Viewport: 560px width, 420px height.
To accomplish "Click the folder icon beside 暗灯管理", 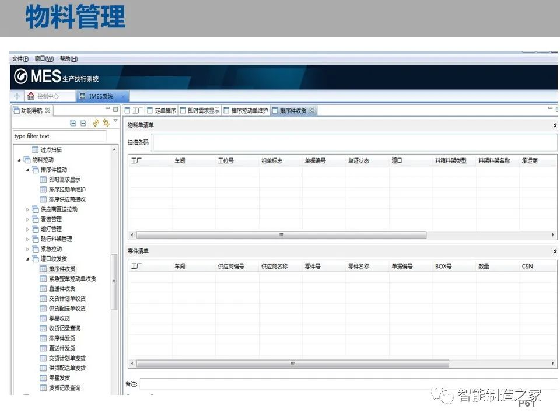I will point(35,229).
